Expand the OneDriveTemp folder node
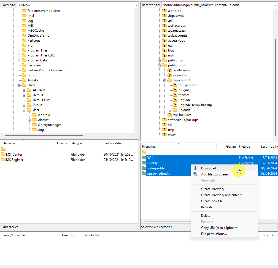This screenshot has height=268, width=278. [x=19, y=36]
